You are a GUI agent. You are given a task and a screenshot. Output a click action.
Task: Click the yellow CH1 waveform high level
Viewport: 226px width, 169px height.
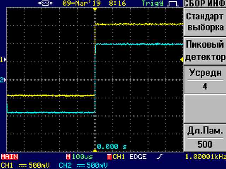click(139, 24)
